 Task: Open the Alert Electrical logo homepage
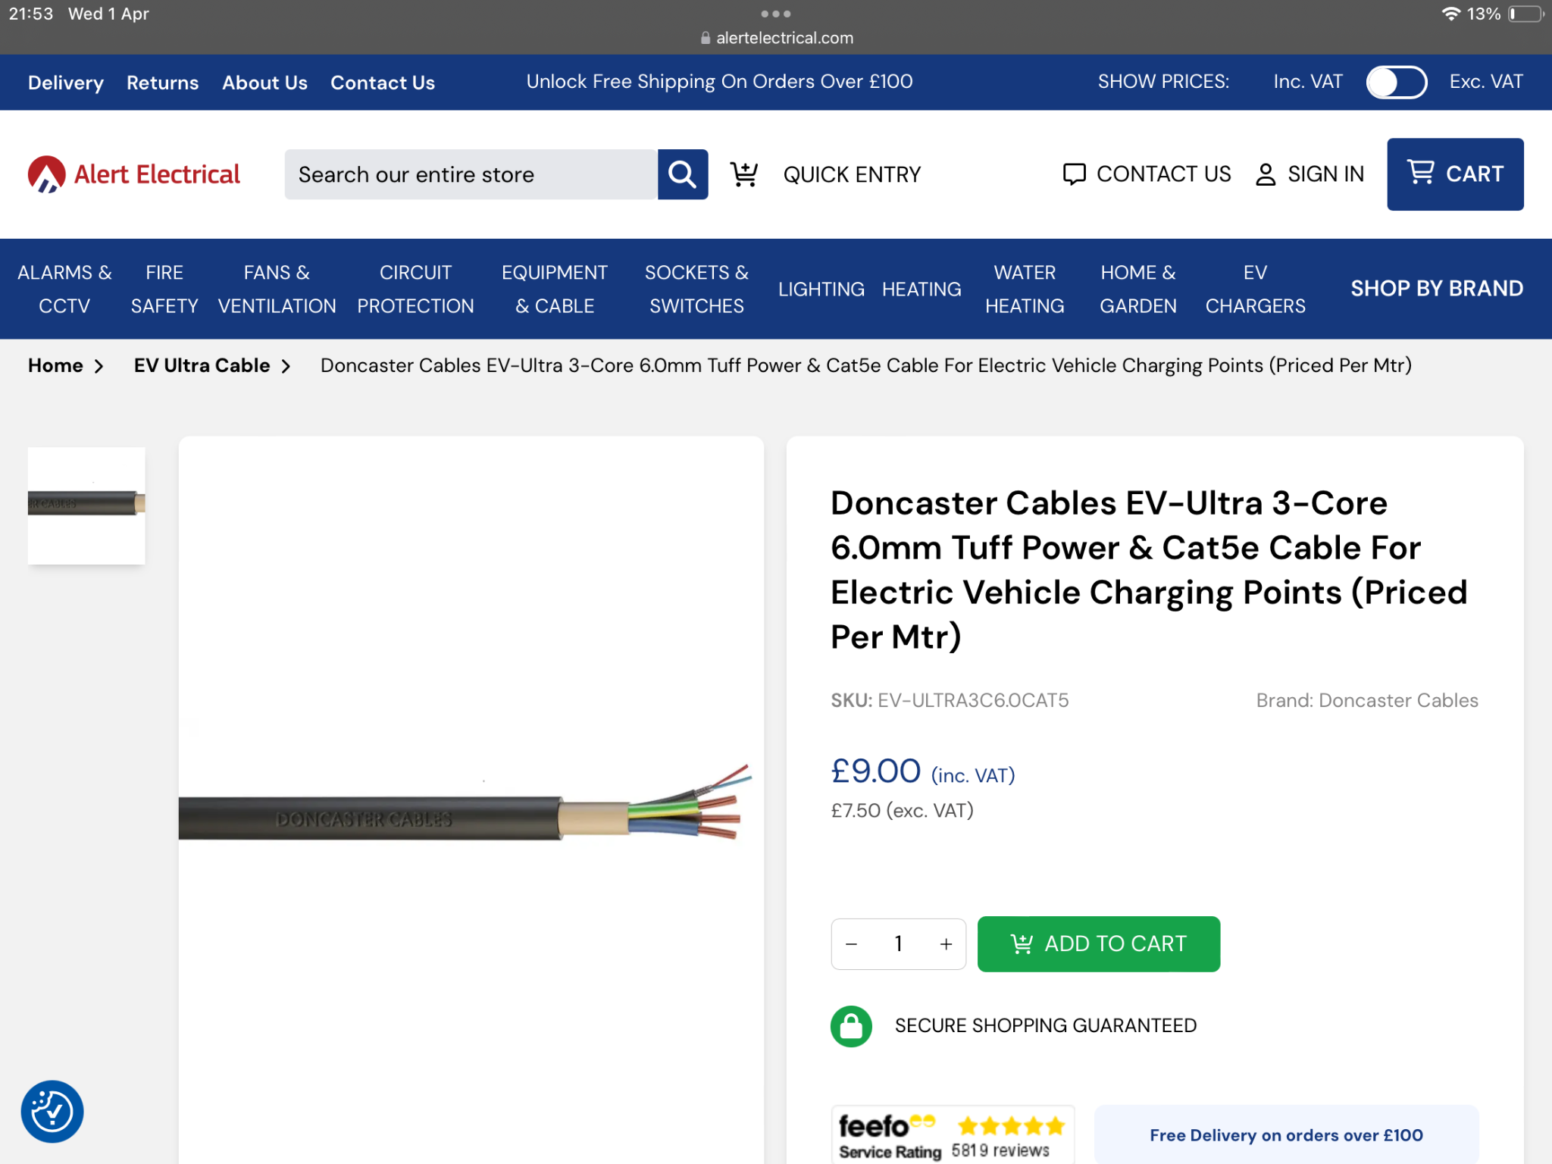tap(134, 174)
